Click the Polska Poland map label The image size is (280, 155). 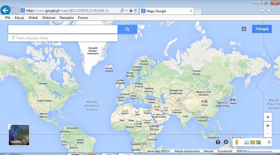[x=139, y=85]
